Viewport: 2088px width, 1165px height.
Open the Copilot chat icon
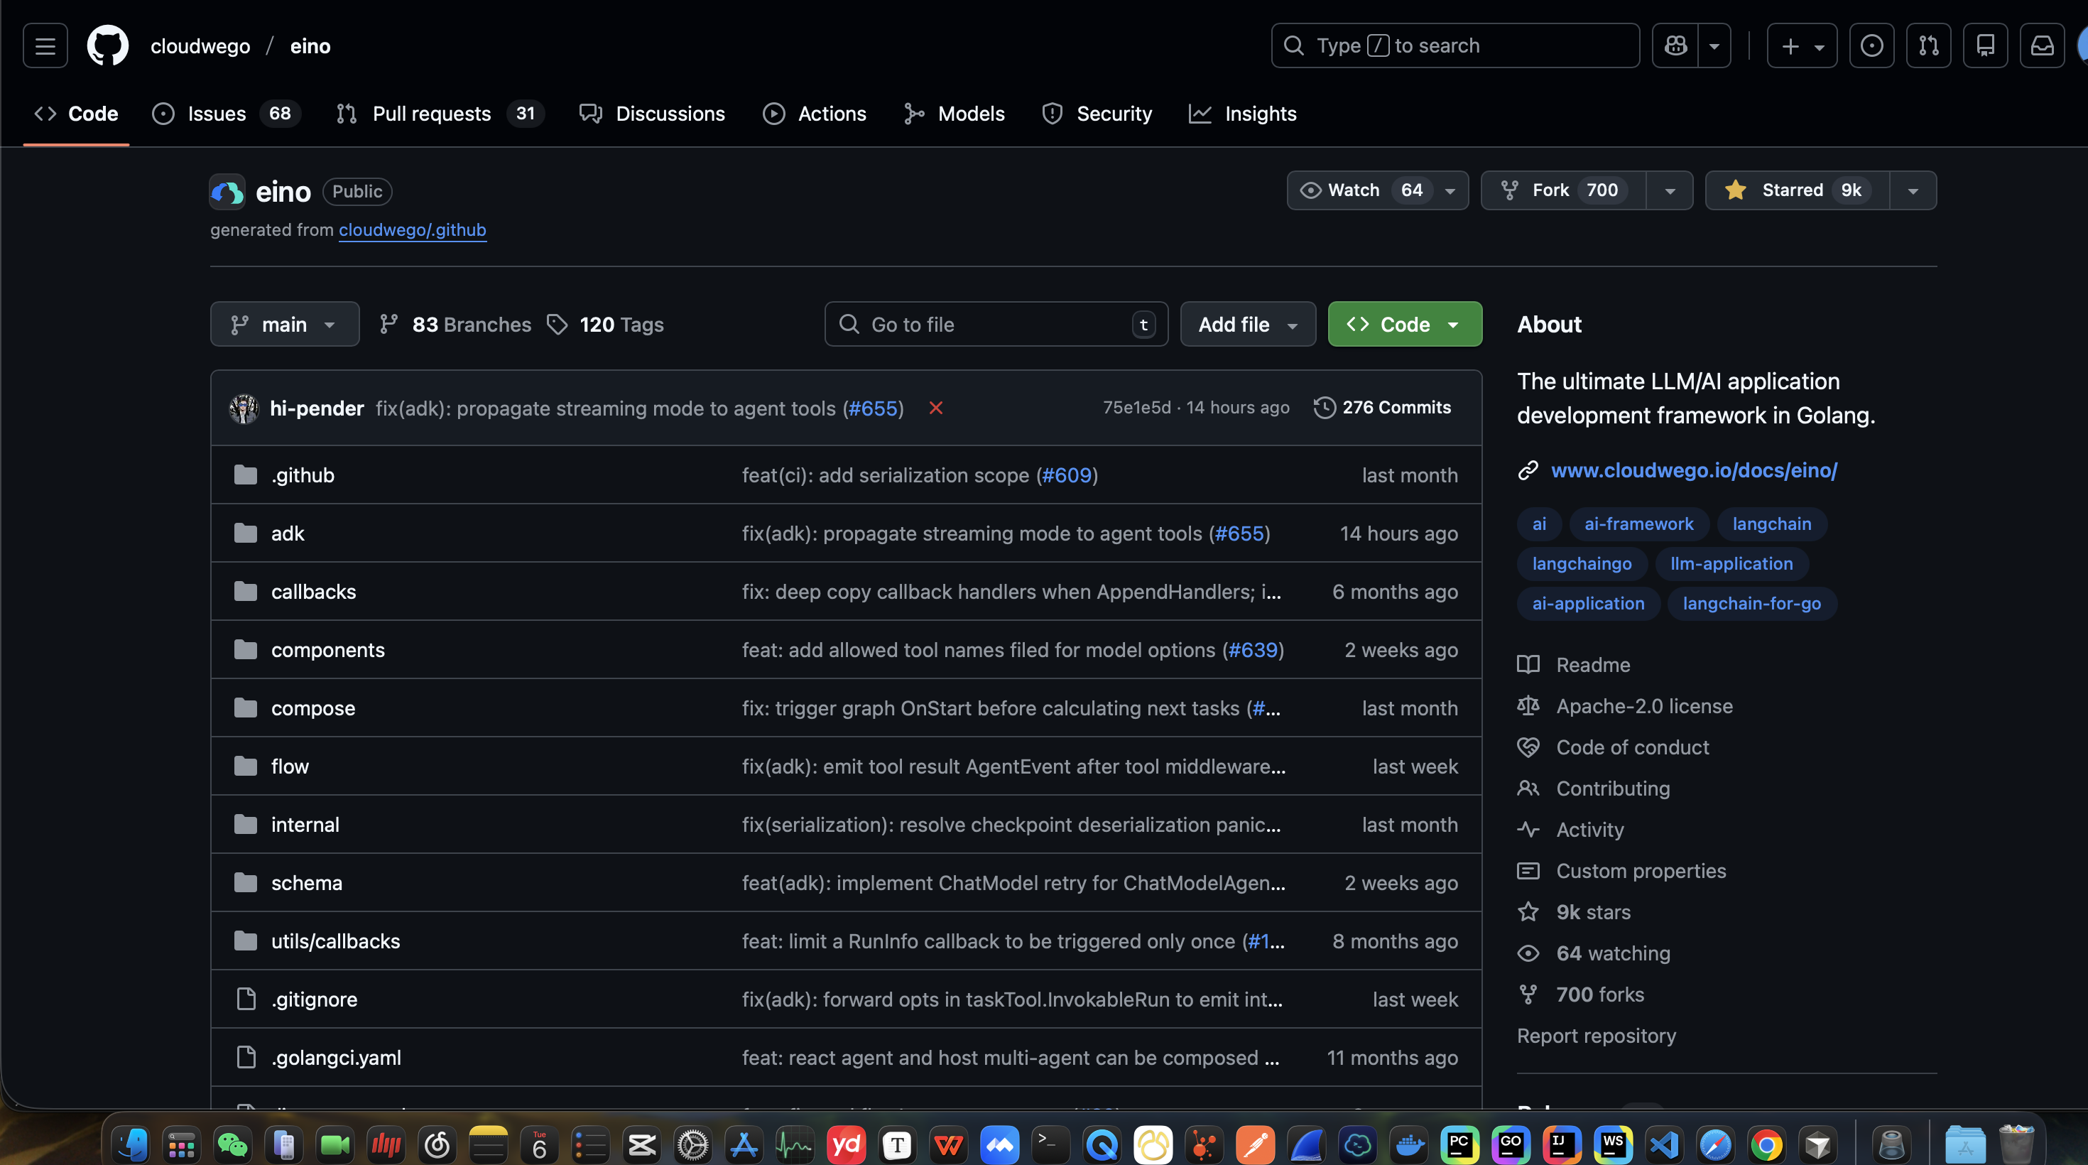[x=1675, y=46]
